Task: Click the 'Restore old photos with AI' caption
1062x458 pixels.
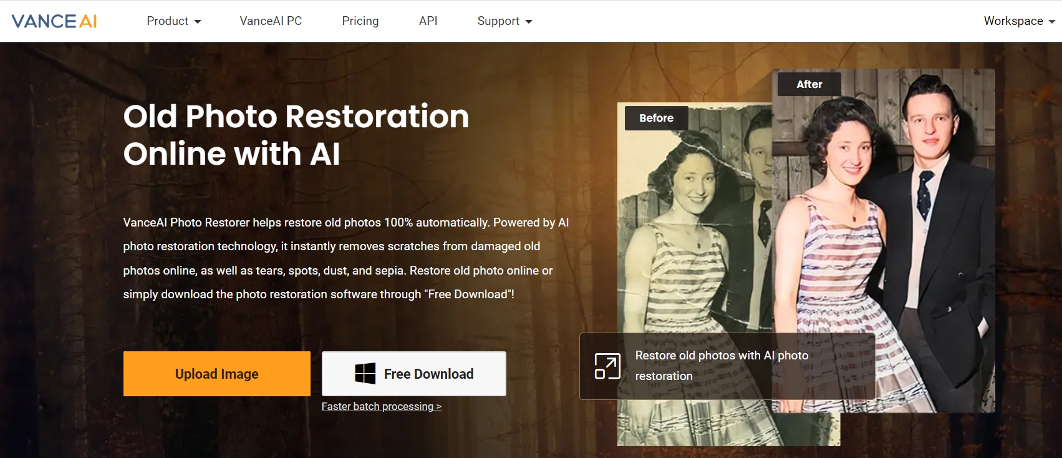Action: [x=721, y=366]
